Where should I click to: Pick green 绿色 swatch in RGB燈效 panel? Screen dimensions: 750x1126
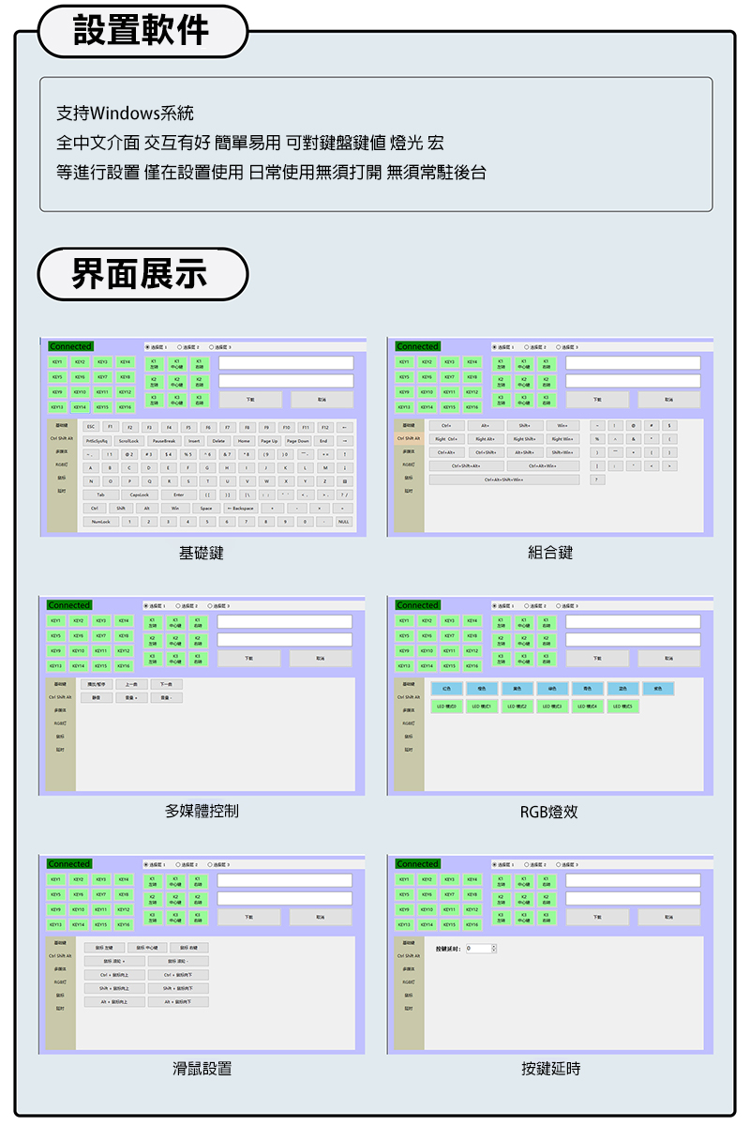pos(552,689)
